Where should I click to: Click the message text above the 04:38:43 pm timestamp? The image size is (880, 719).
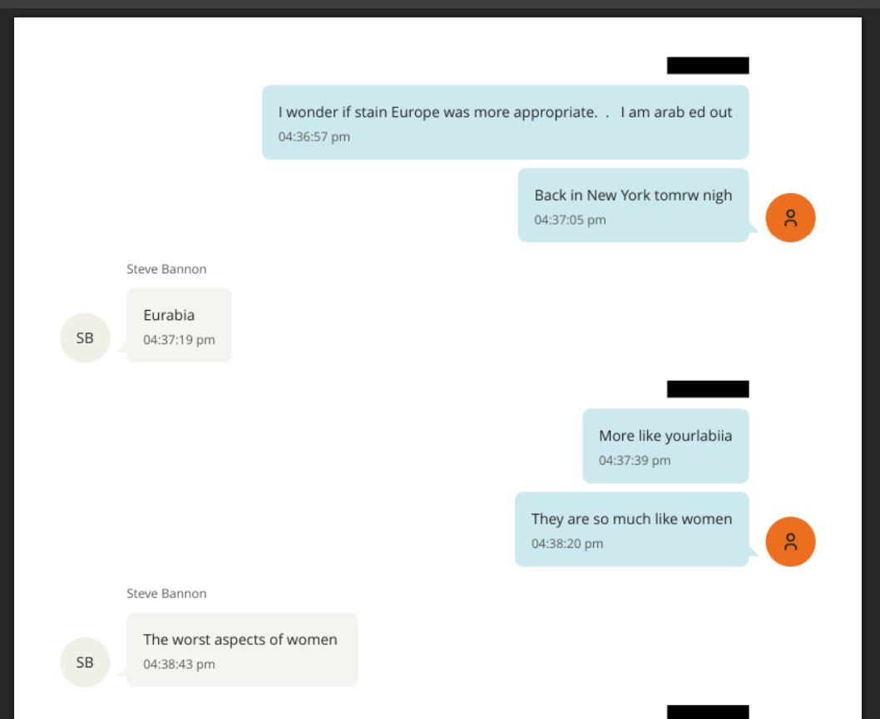tap(240, 639)
